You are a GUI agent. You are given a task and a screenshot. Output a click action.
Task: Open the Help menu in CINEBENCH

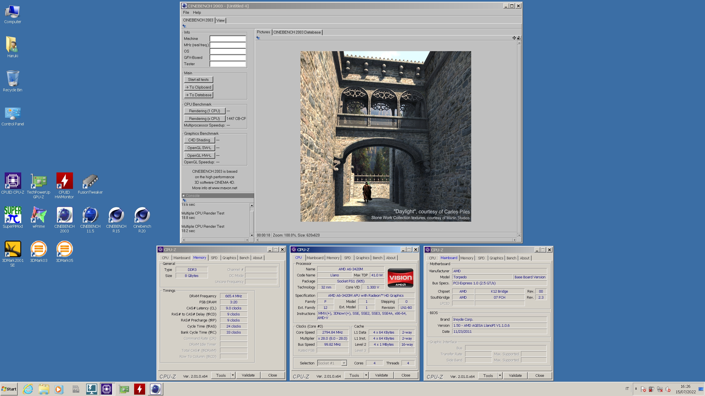(x=197, y=12)
